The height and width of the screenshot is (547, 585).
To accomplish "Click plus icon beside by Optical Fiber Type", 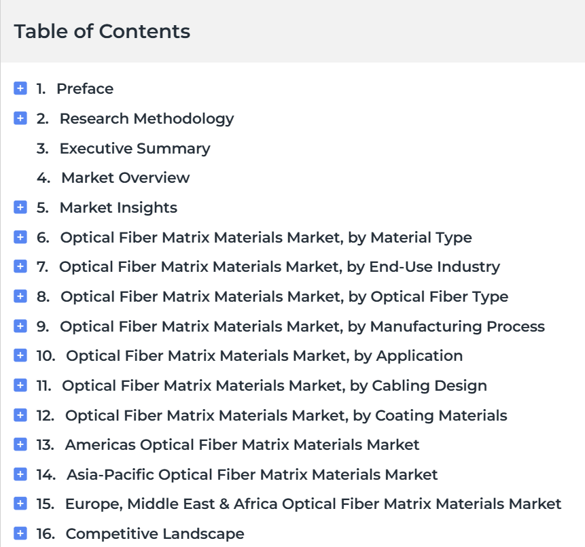I will pyautogui.click(x=20, y=296).
